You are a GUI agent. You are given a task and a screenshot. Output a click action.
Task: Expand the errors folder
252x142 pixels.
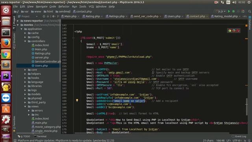(x=29, y=110)
